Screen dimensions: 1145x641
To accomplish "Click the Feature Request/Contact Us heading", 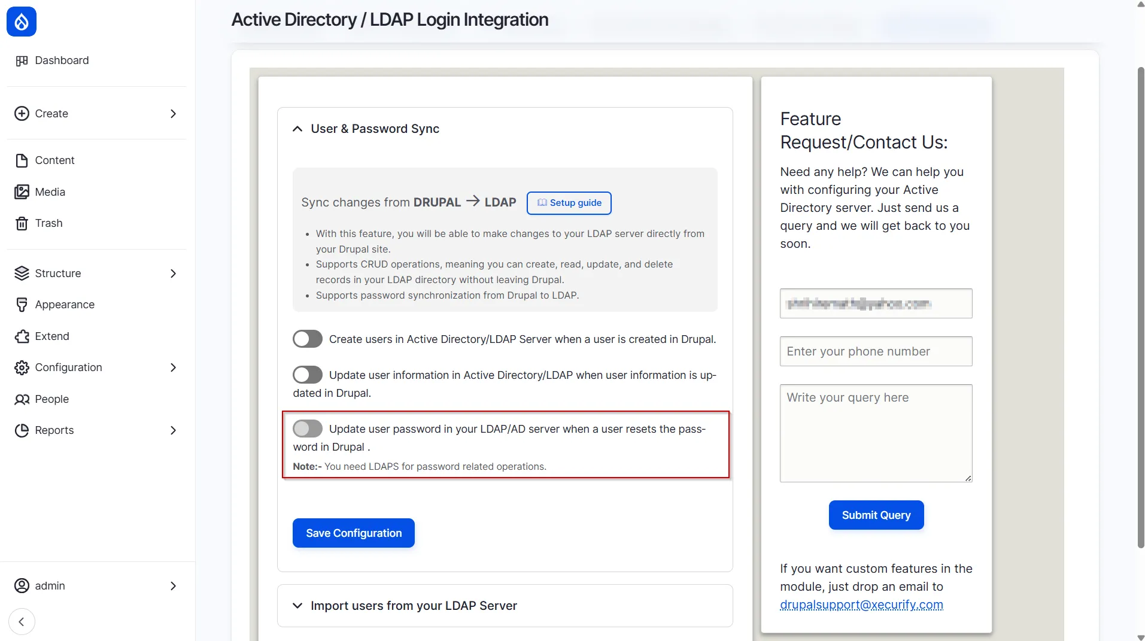I will (x=864, y=130).
